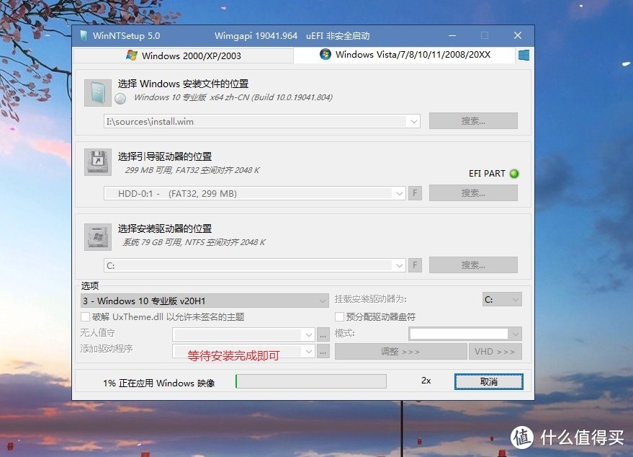This screenshot has width=633, height=457.
Task: Enable the 破解 UxTheme.dll checkbox
Action: (x=84, y=316)
